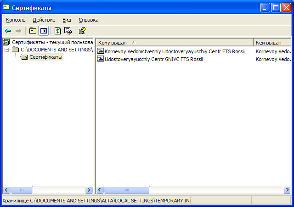
Task: Open the Действие menu
Action: point(44,20)
